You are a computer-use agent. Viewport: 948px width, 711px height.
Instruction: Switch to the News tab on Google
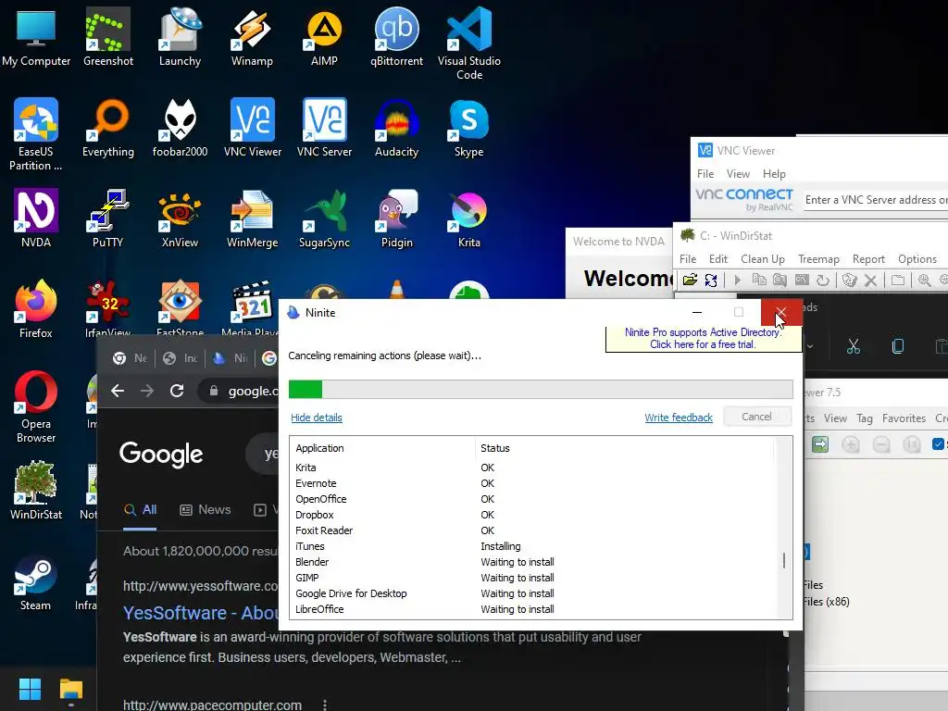coord(206,510)
